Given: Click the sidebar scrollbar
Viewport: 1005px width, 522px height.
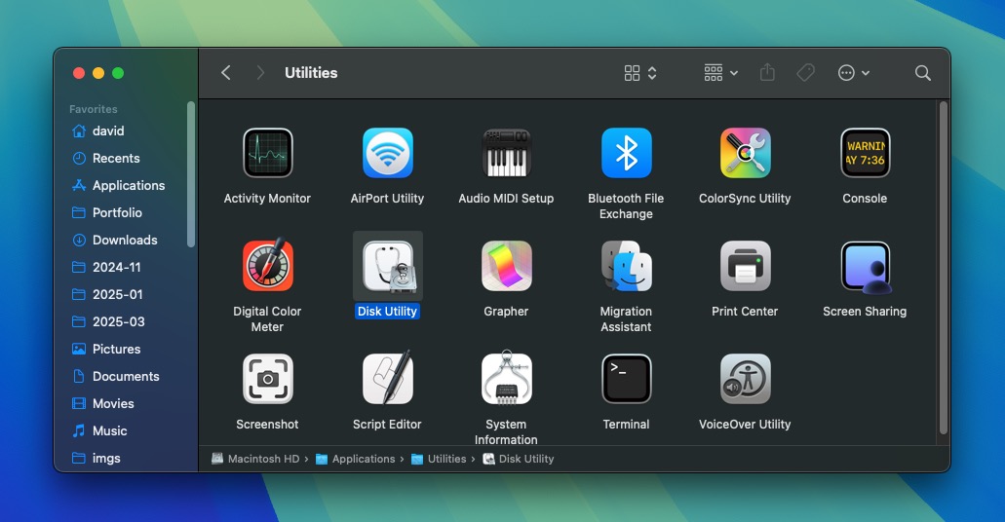Looking at the screenshot, I should pos(190,174).
